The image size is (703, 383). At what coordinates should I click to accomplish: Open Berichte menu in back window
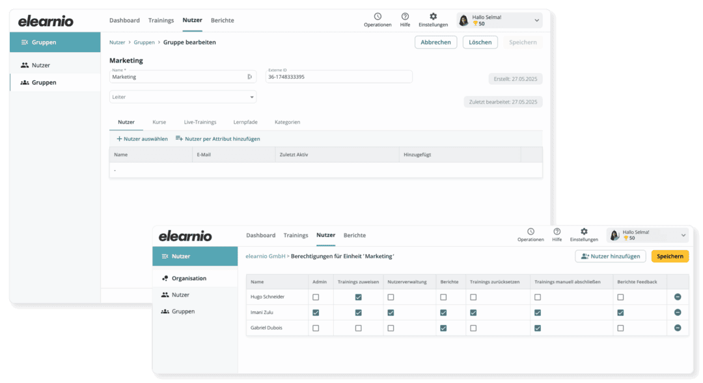[223, 21]
